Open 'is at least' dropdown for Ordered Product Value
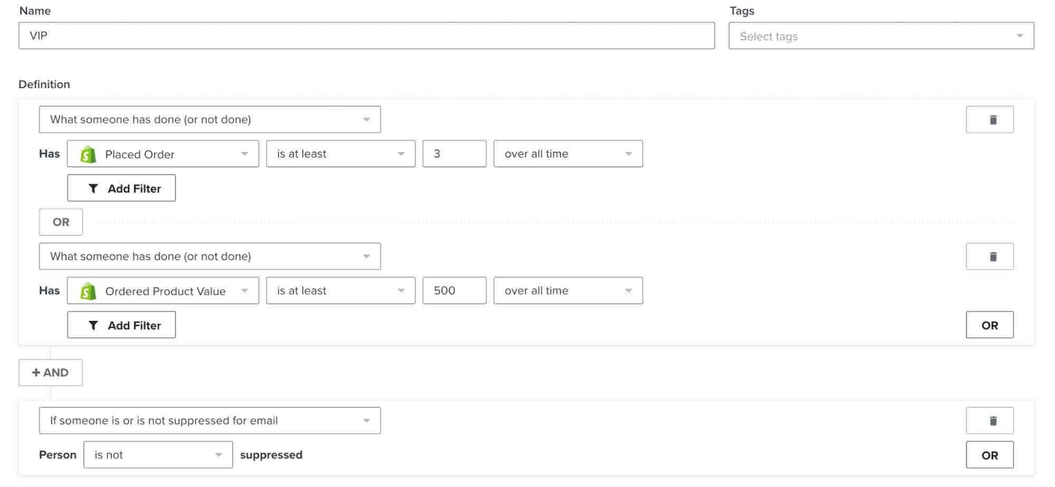This screenshot has width=1055, height=487. pyautogui.click(x=340, y=291)
